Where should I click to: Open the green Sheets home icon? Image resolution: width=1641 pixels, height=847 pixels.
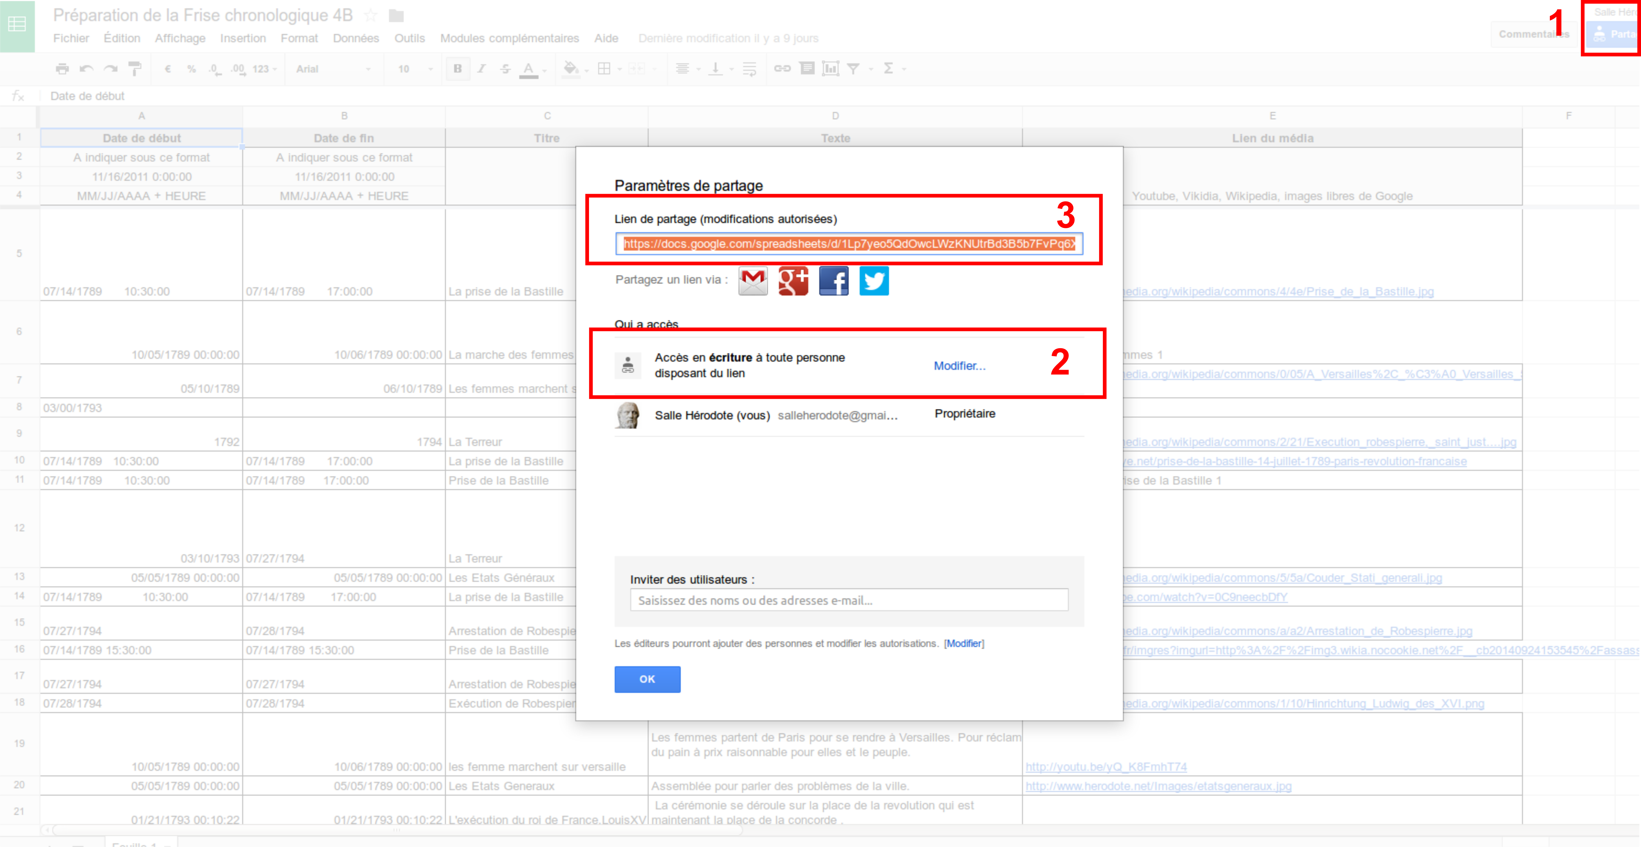17,26
